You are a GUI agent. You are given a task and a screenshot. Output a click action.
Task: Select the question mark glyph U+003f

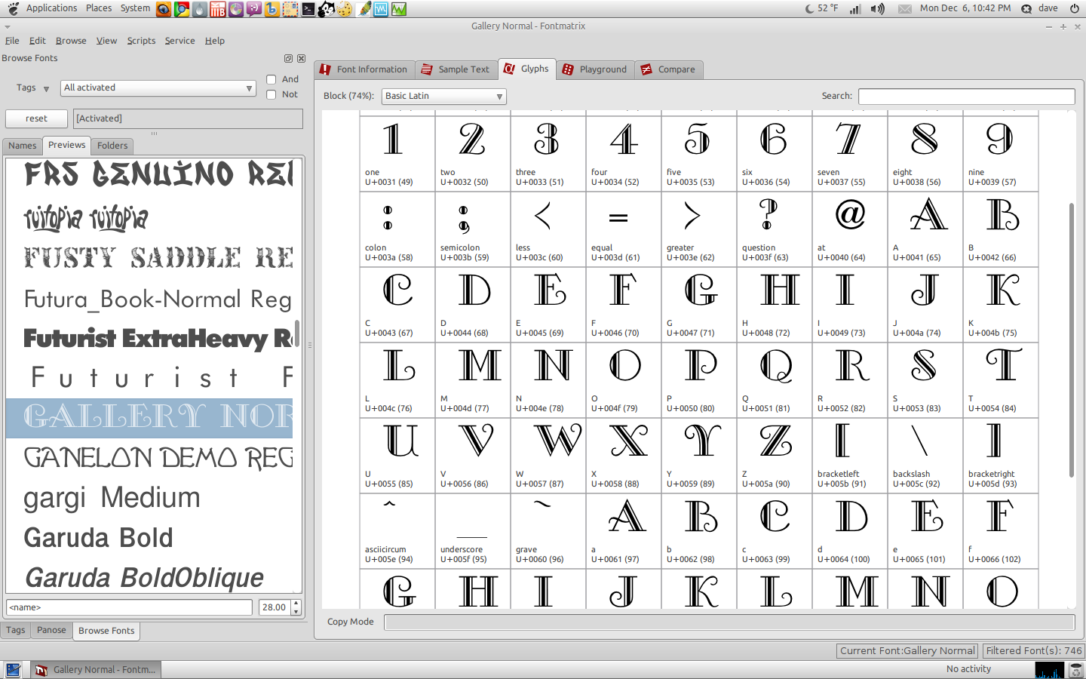coord(775,229)
